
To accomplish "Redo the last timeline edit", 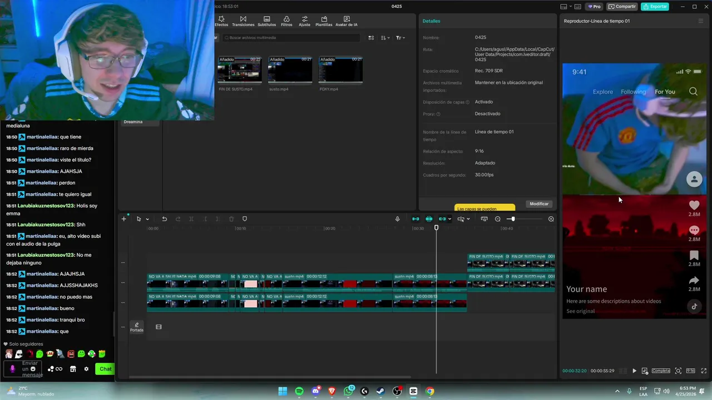I will coord(178,219).
